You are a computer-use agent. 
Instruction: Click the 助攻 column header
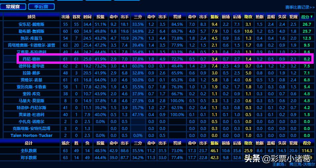tap(248, 17)
